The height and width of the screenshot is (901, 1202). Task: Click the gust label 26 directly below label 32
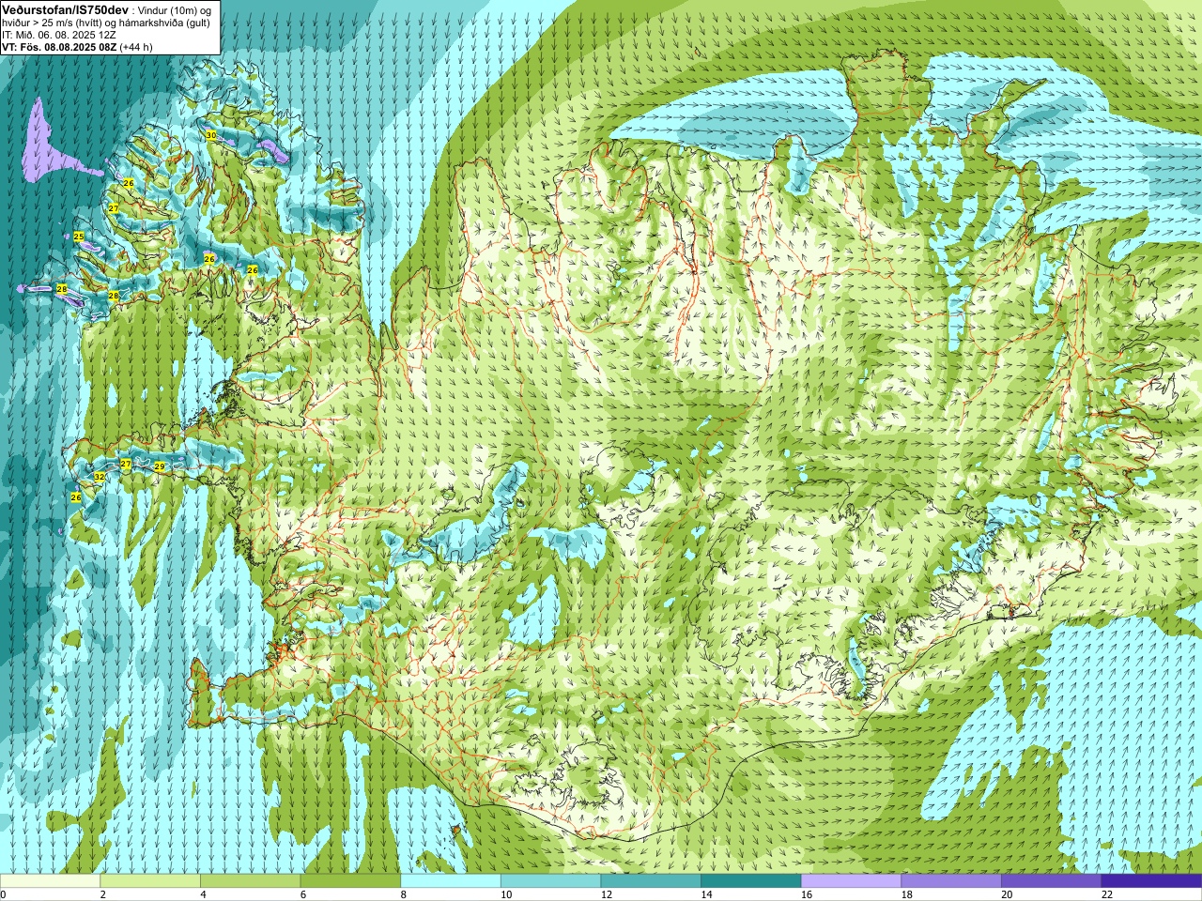pos(76,497)
